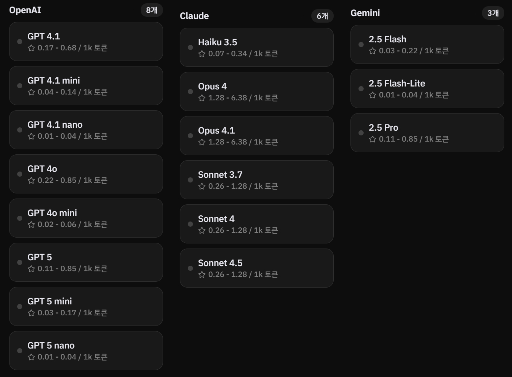Favorite Opus 4.1 with its star icon

click(202, 142)
